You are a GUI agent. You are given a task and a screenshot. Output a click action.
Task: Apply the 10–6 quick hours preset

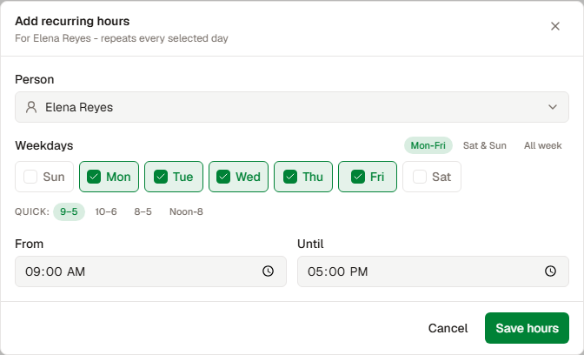(x=106, y=211)
